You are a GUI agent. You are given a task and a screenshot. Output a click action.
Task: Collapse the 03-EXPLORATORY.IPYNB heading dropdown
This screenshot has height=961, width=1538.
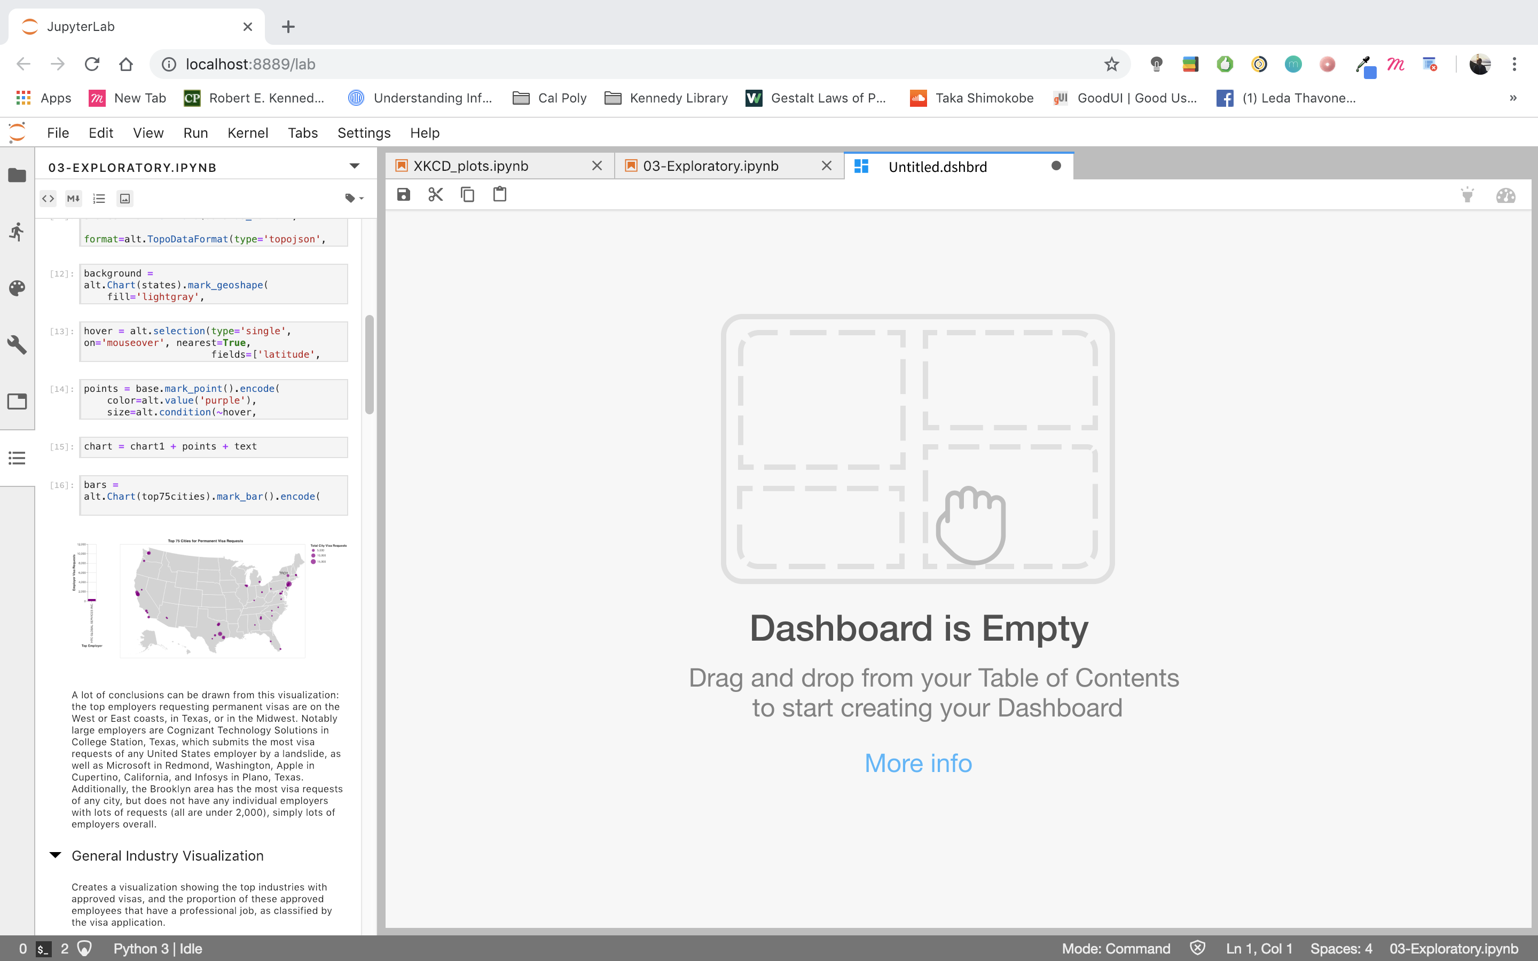point(354,166)
